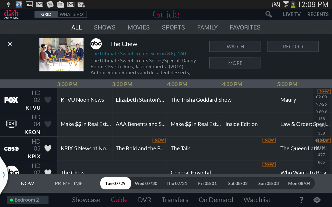Jump to NOW in the guide
This screenshot has height=207, width=332.
point(27,183)
